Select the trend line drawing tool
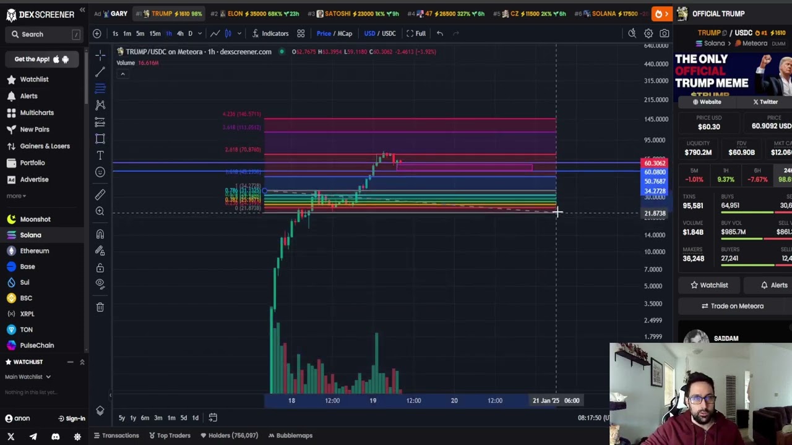The image size is (792, 445). coord(100,72)
